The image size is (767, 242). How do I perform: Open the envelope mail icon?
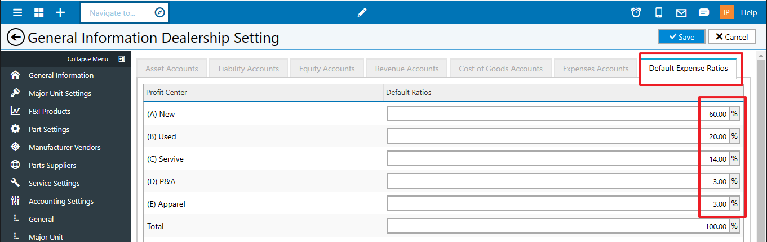pyautogui.click(x=681, y=12)
